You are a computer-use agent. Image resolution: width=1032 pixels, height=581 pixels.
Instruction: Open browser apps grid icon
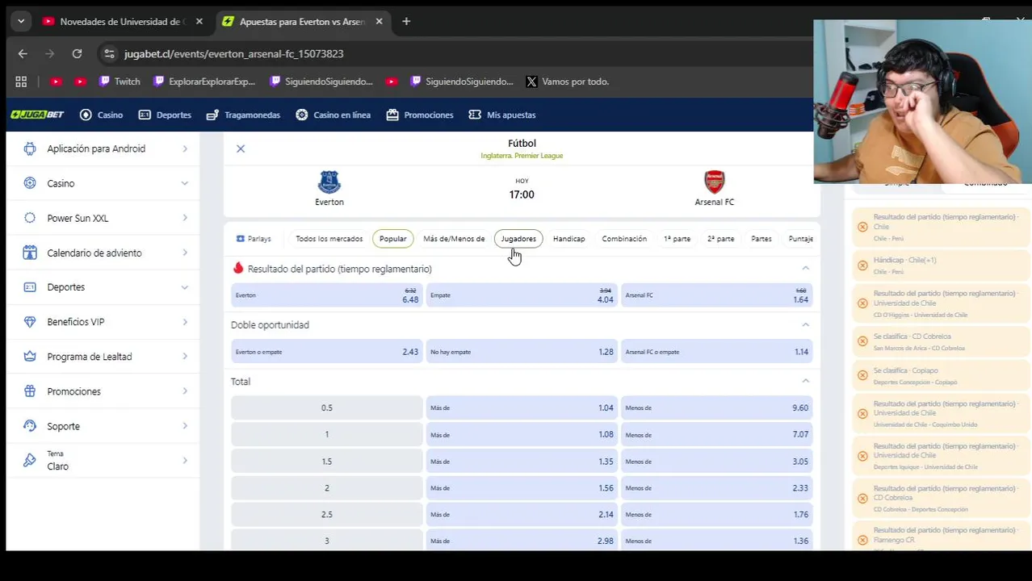(x=21, y=82)
